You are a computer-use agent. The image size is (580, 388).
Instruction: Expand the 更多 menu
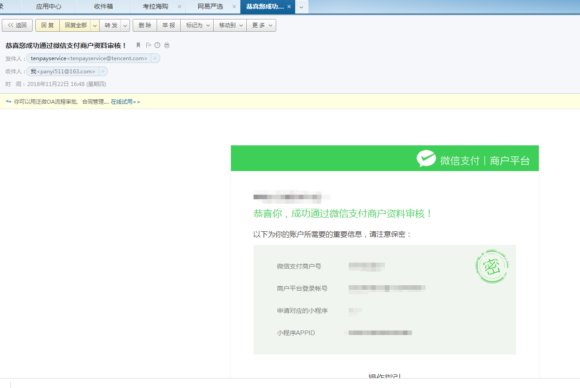click(261, 26)
